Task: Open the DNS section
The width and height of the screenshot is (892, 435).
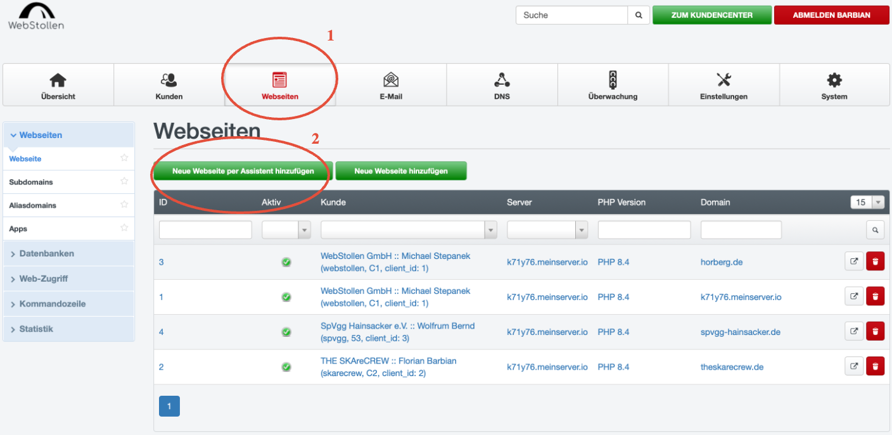Action: tap(502, 85)
